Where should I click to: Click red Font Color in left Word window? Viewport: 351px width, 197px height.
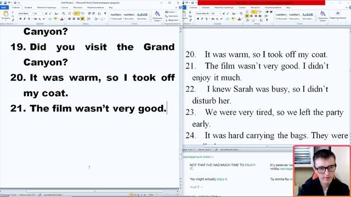[61, 19]
